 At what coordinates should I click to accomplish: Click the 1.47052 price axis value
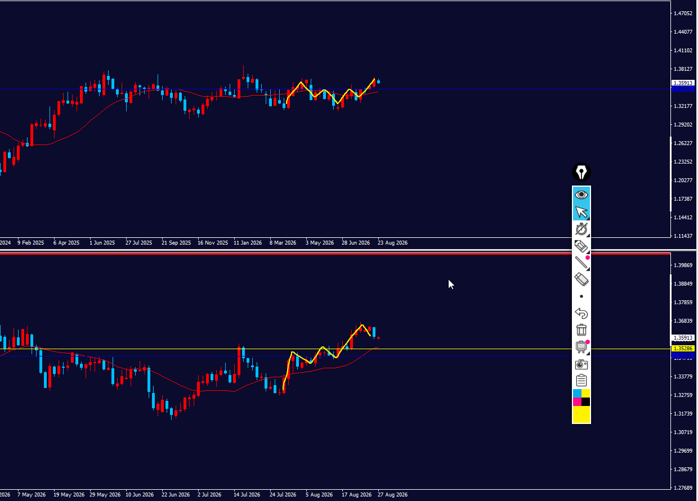(x=683, y=13)
